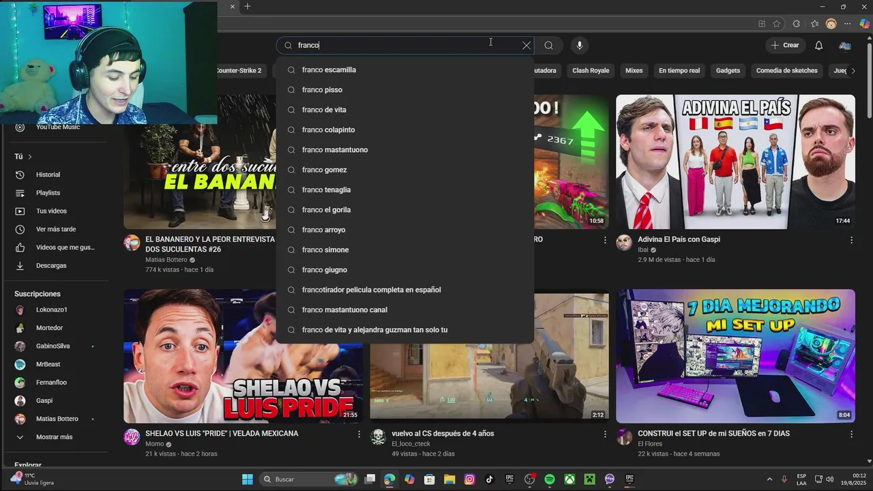Open the YouTube account avatar menu

pos(845,46)
